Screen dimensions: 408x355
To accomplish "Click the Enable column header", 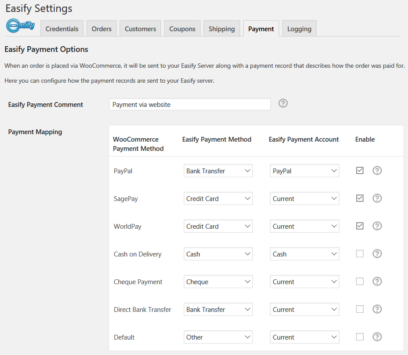I will pos(365,139).
